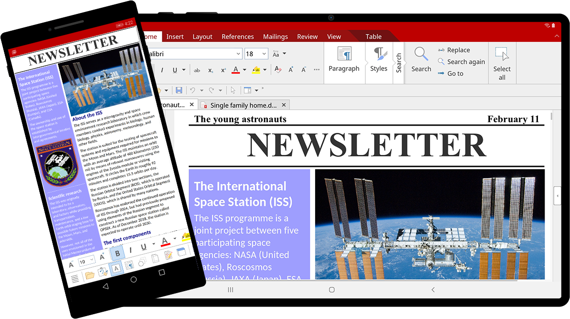
Task: Tap the tablet recent apps button
Action: pos(230,290)
